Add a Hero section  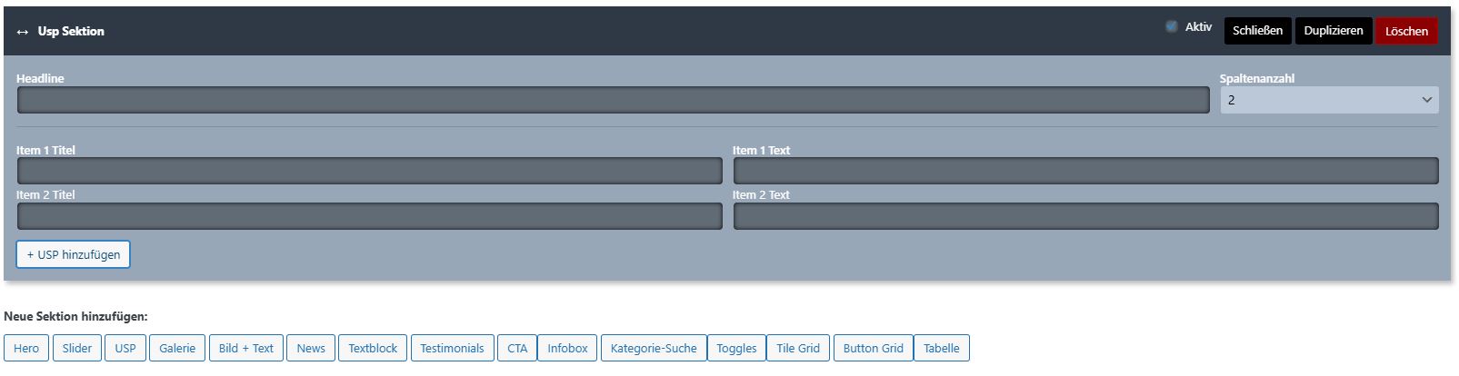point(26,348)
